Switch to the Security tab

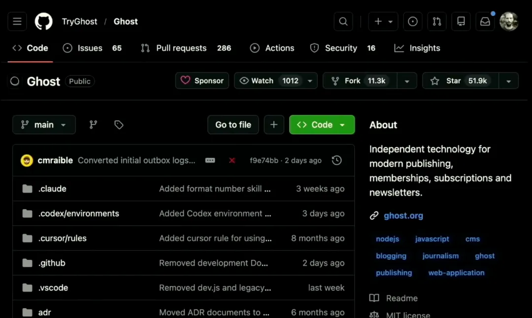pos(343,48)
